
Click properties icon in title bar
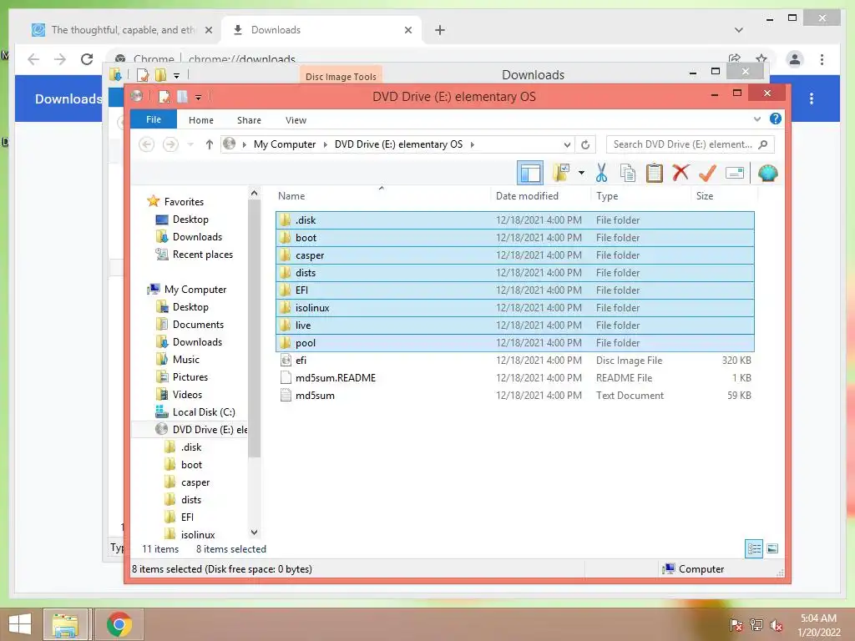[x=164, y=97]
